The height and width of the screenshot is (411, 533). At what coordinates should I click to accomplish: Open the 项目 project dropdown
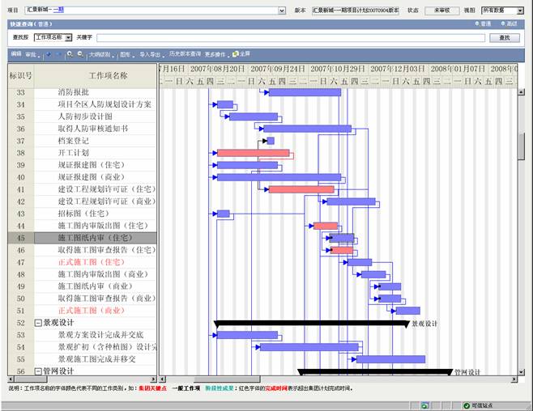[282, 11]
